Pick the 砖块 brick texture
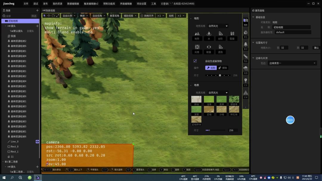Image resolution: width=322 pixels, height=181 pixels. 196,101
